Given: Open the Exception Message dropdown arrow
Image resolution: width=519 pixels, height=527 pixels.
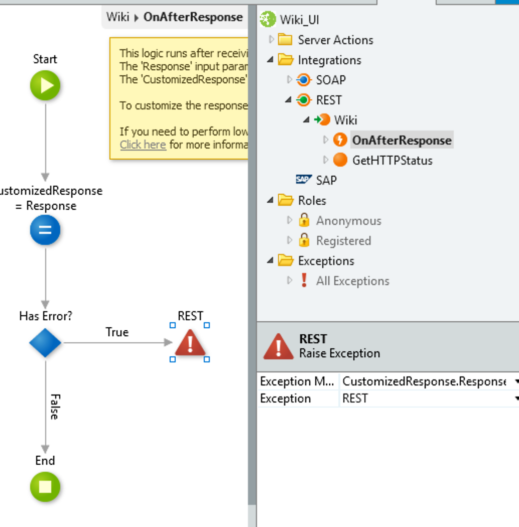Looking at the screenshot, I should click(x=516, y=381).
